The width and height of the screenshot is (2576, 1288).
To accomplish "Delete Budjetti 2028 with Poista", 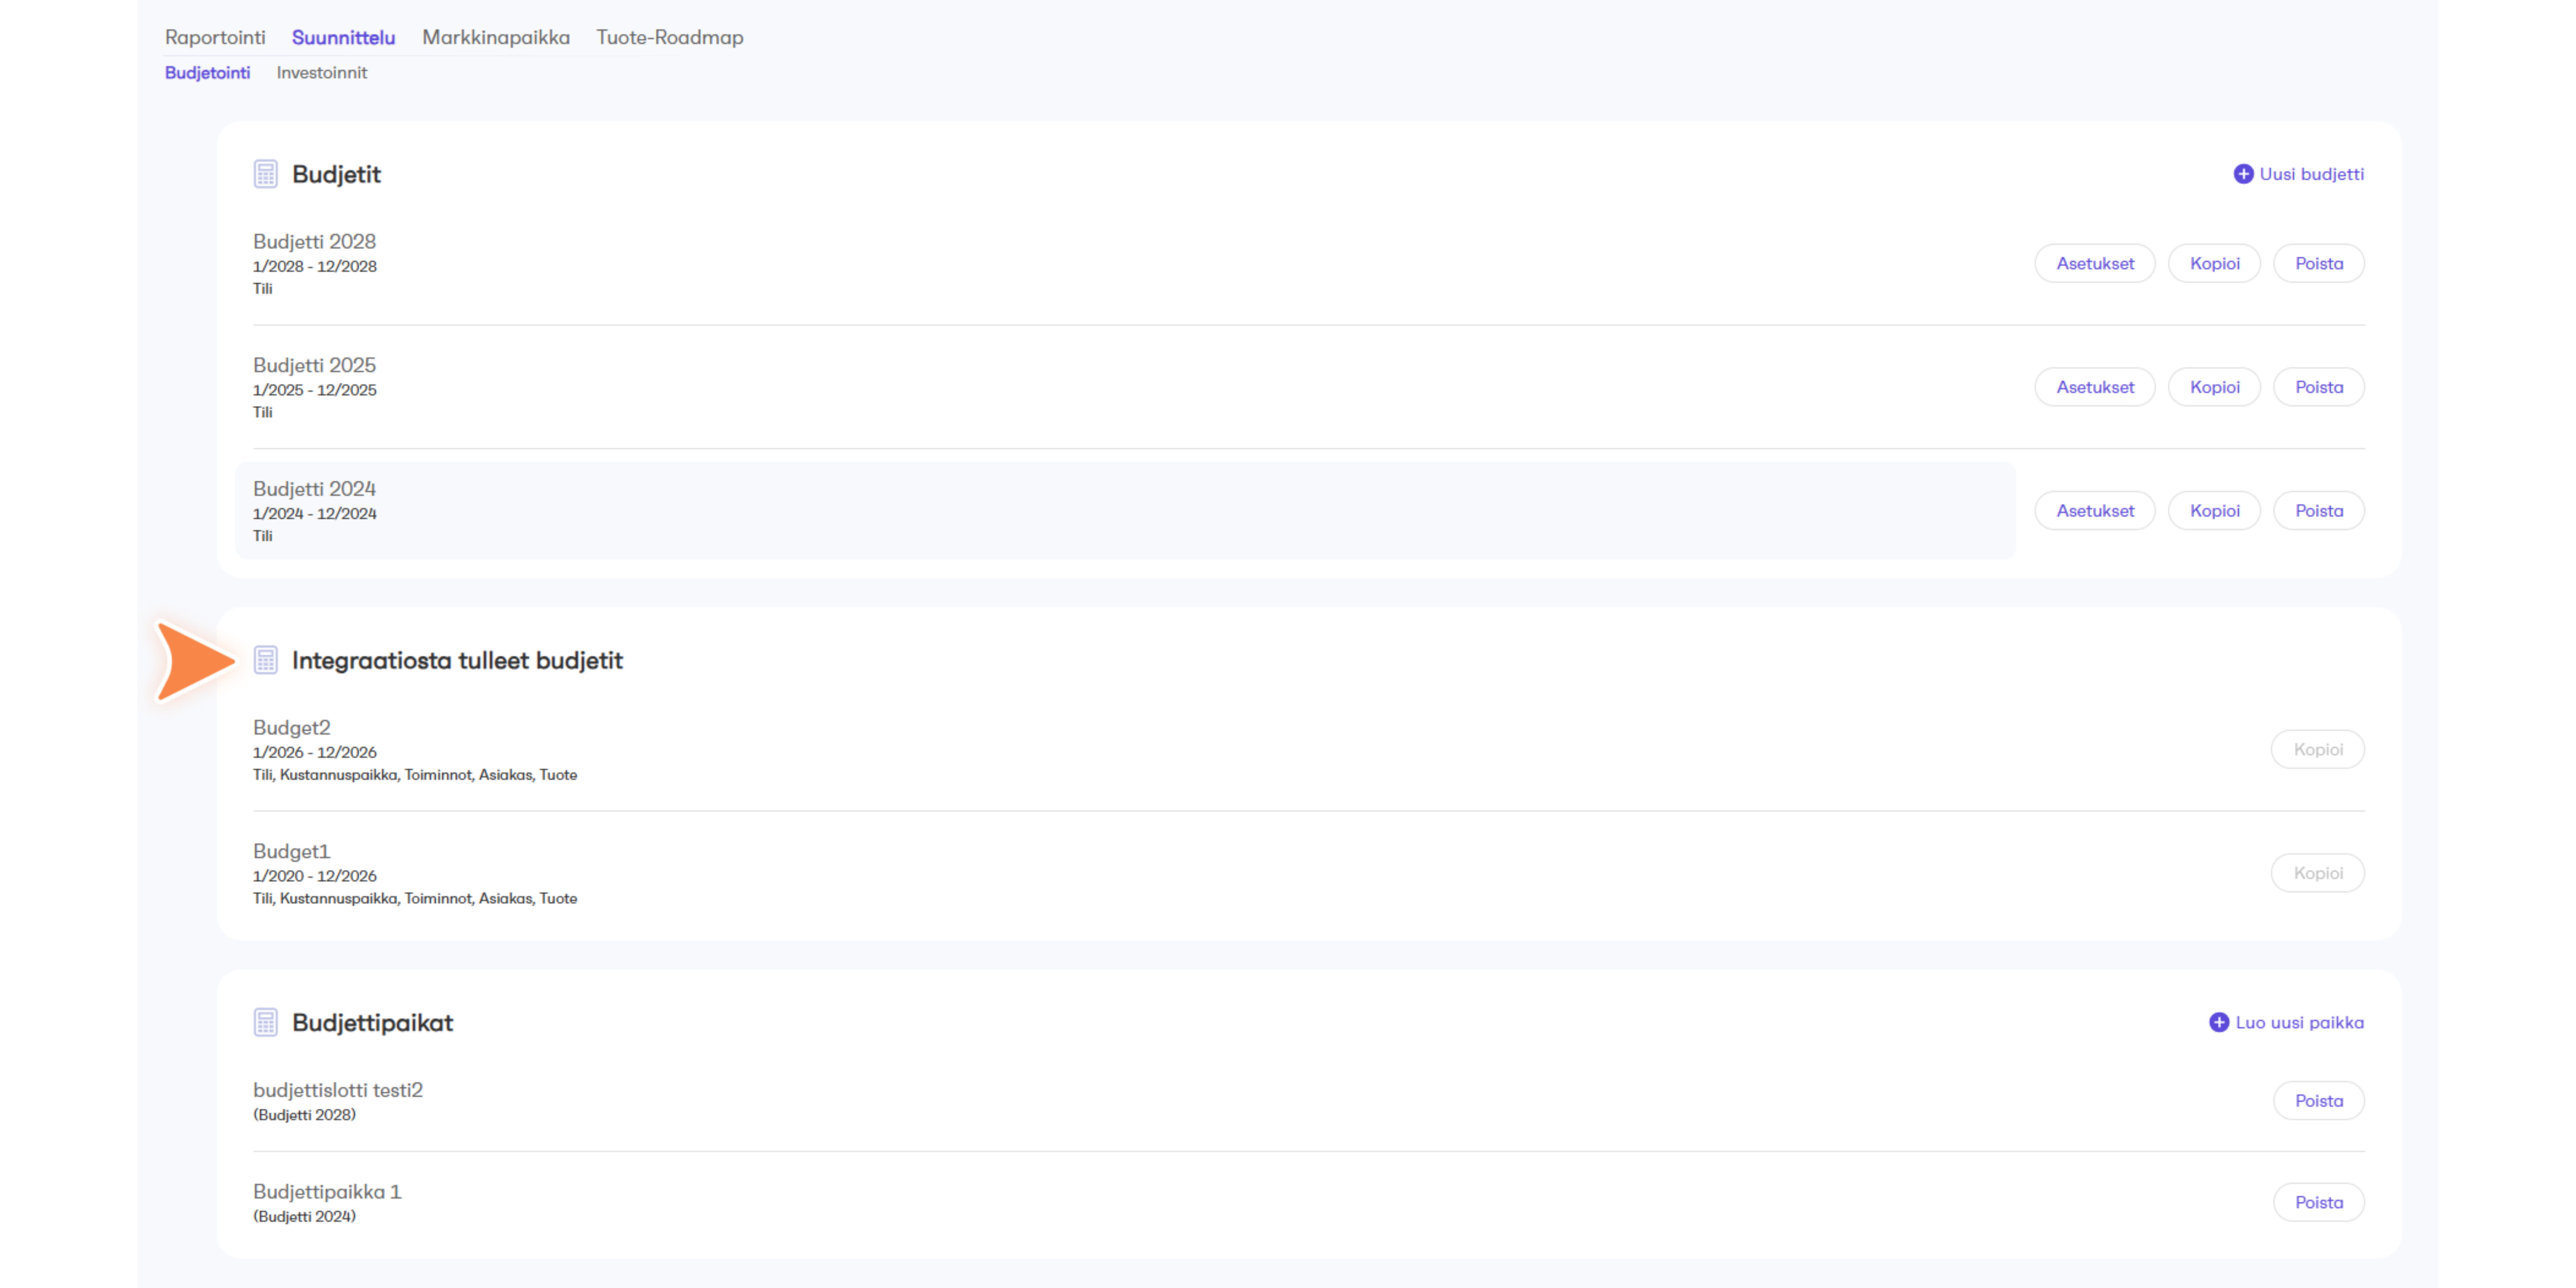I will [2319, 263].
